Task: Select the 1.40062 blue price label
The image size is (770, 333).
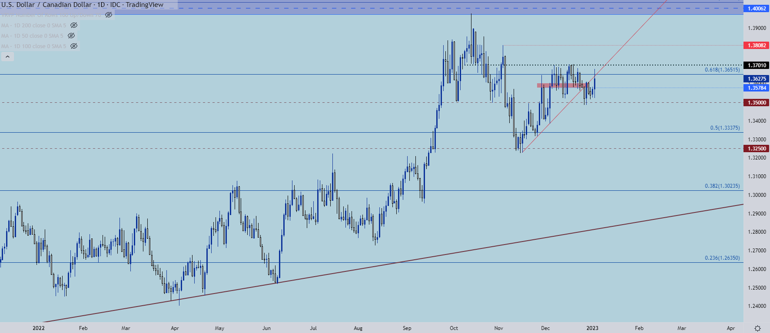Action: [x=757, y=9]
